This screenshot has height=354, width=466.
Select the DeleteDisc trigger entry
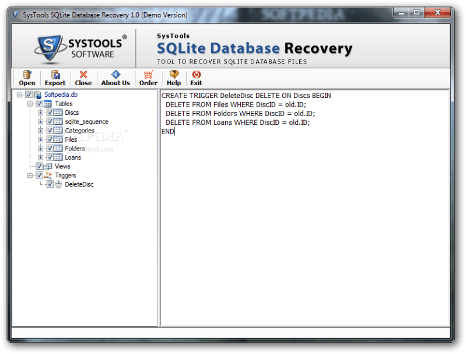coord(79,184)
